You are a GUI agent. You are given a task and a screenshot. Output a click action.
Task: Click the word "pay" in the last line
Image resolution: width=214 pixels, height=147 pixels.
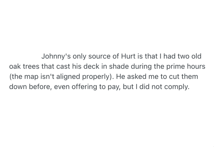coord(115,87)
